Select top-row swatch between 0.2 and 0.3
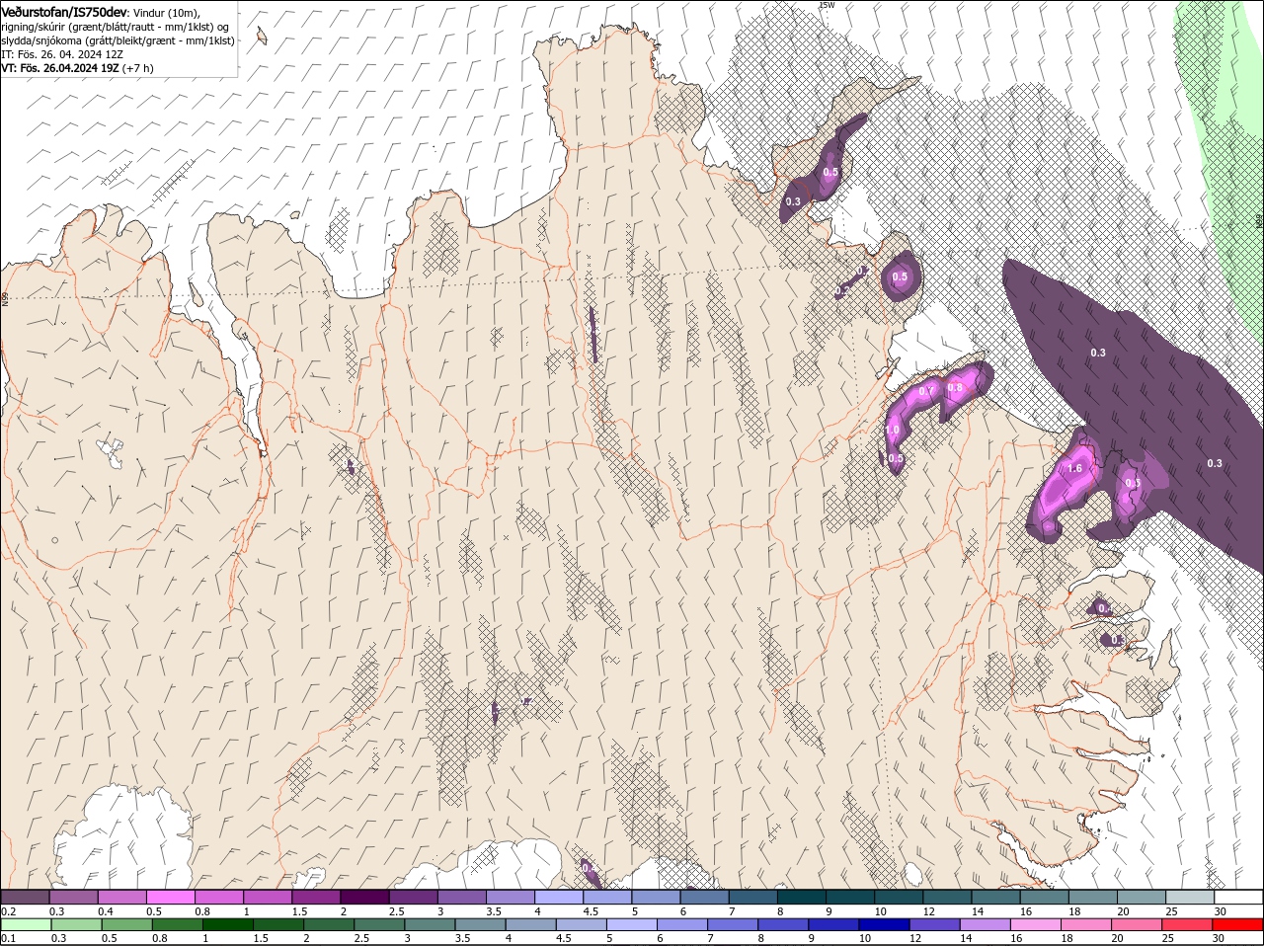Image resolution: width=1264 pixels, height=946 pixels. (x=25, y=897)
